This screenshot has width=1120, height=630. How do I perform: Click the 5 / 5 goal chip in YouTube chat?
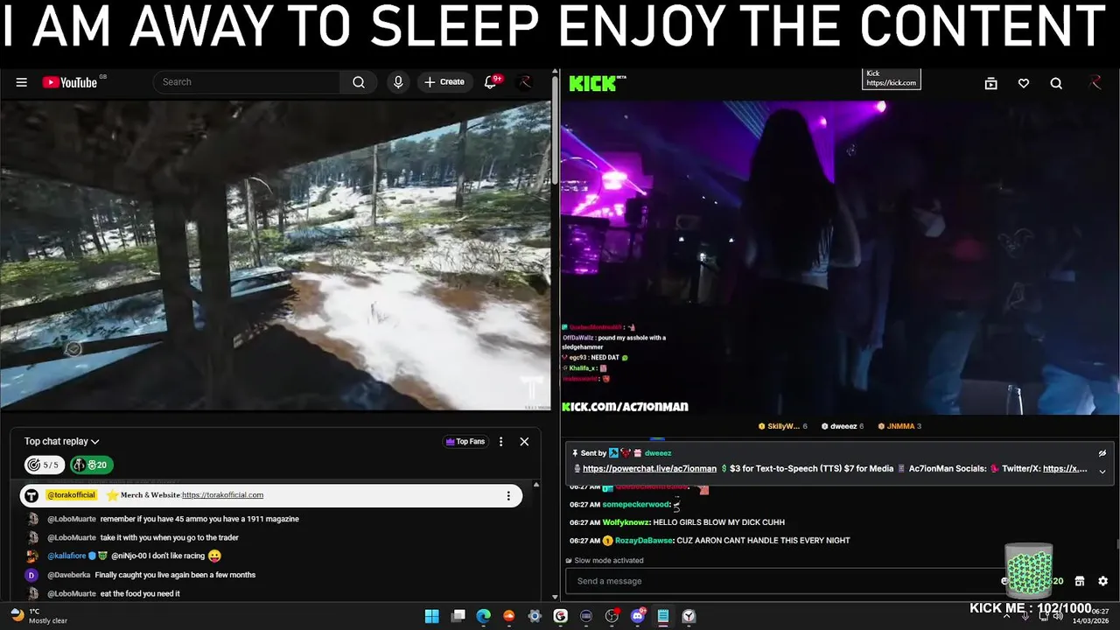coord(44,465)
